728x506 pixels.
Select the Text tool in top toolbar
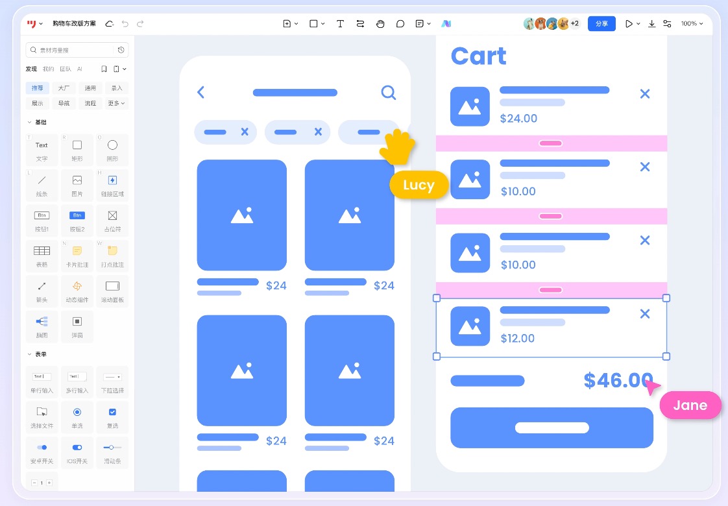341,23
